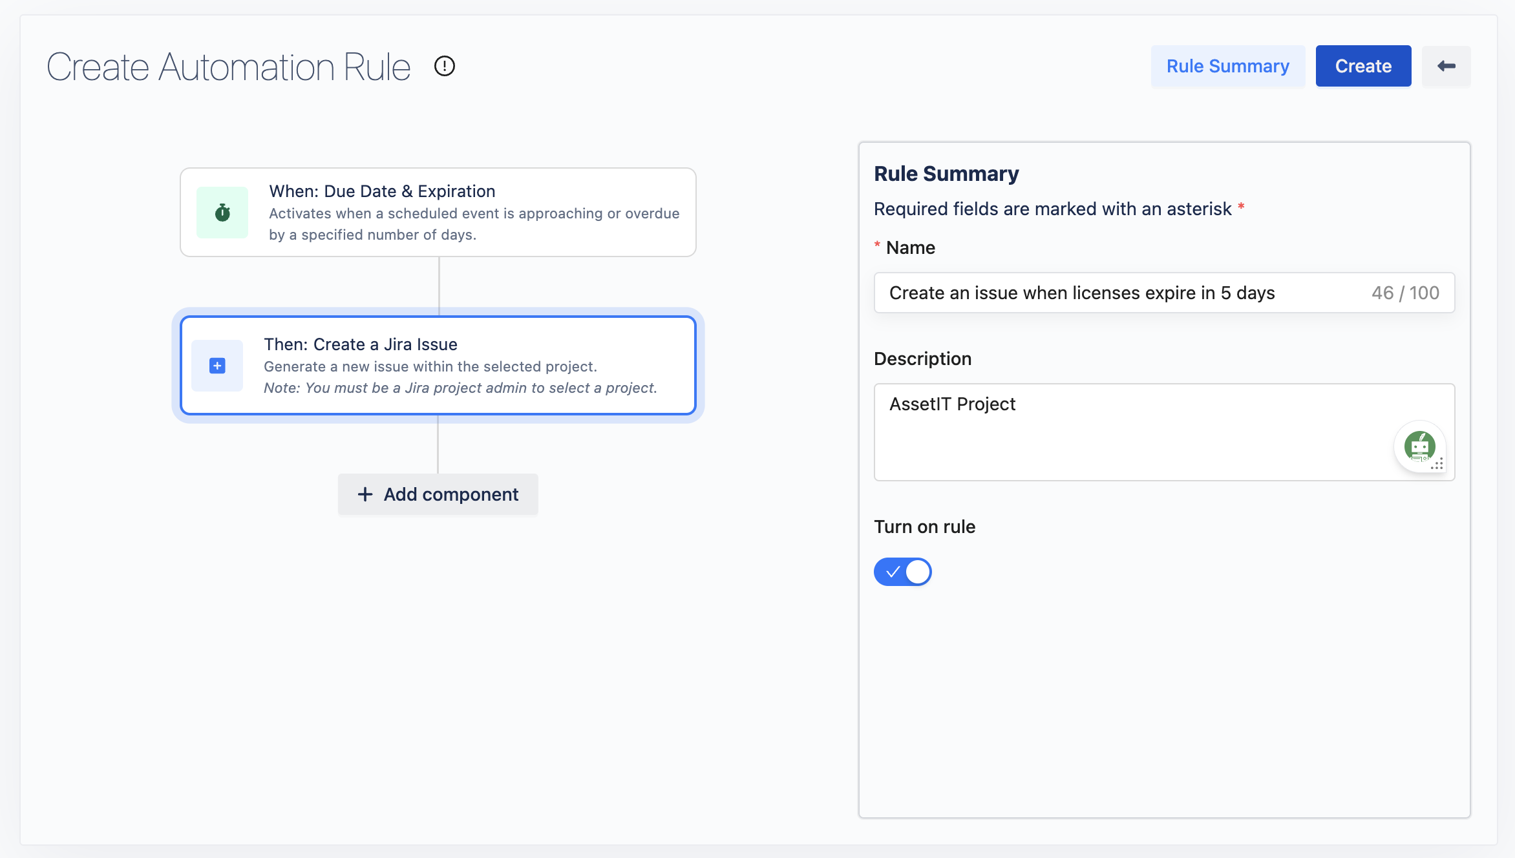Click the Create Automation Rule page heading
Screen dimensions: 1515x858
pos(229,67)
